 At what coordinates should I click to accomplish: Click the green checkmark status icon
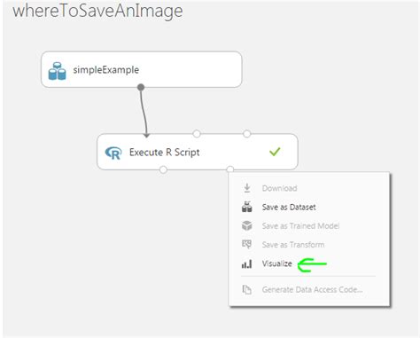click(275, 152)
